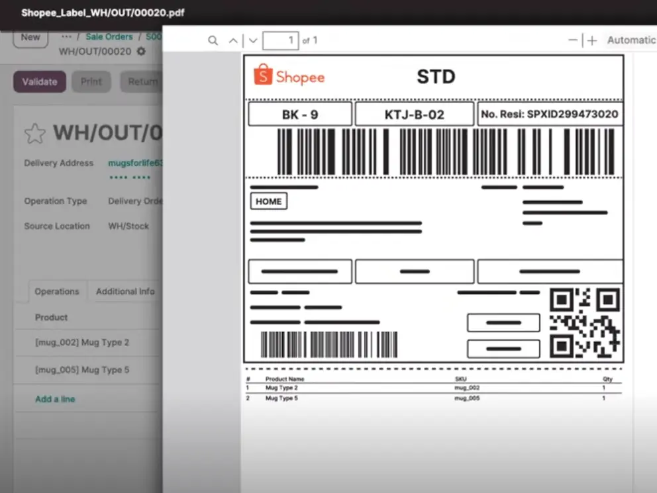Go to previous PDF page arrow
The height and width of the screenshot is (493, 657).
[233, 40]
